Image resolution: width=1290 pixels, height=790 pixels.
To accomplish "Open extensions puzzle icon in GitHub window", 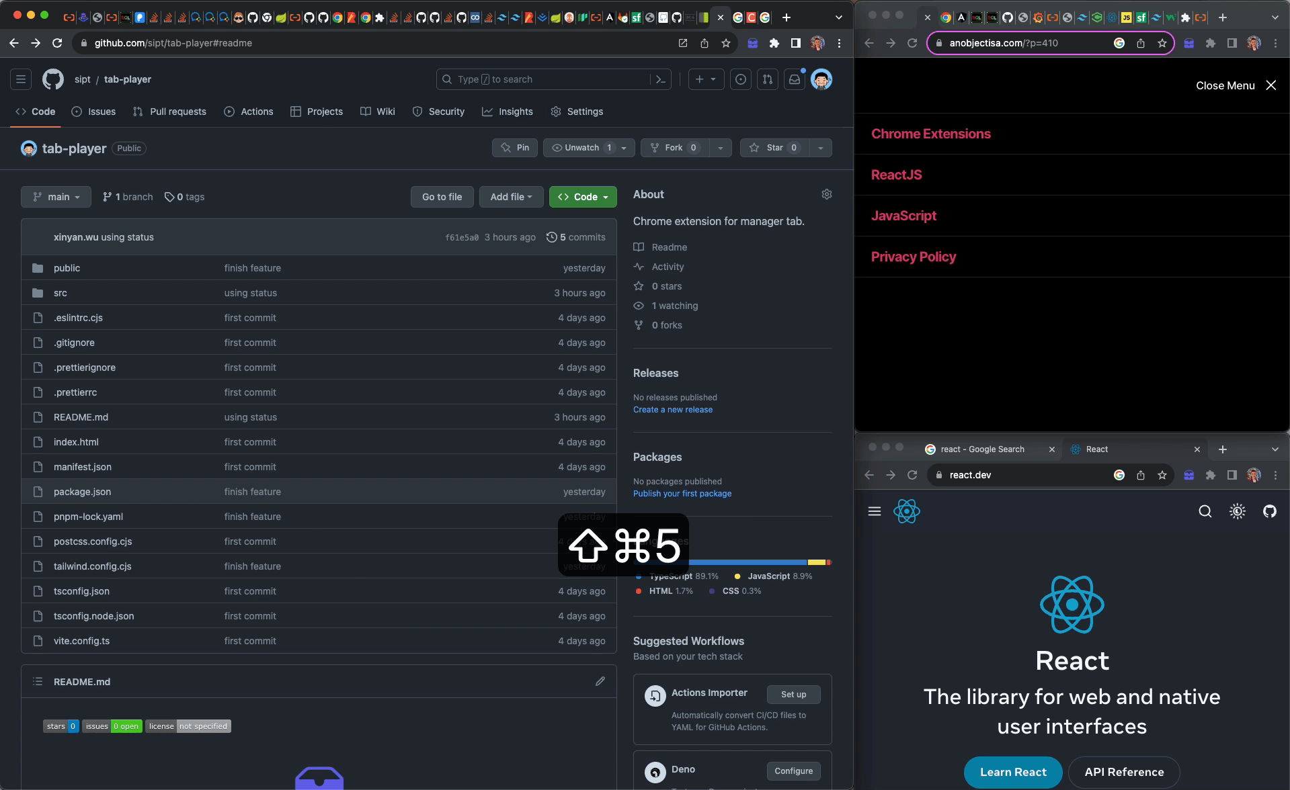I will (774, 43).
